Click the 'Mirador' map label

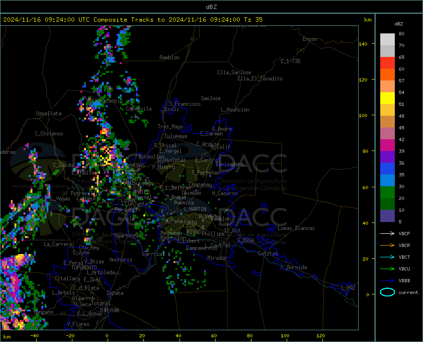(217, 258)
